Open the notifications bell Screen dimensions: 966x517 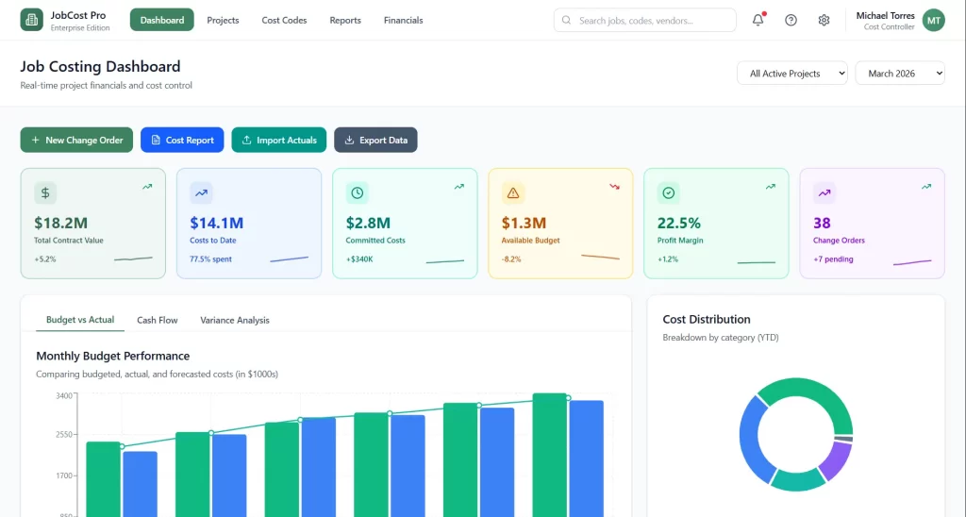pos(758,20)
